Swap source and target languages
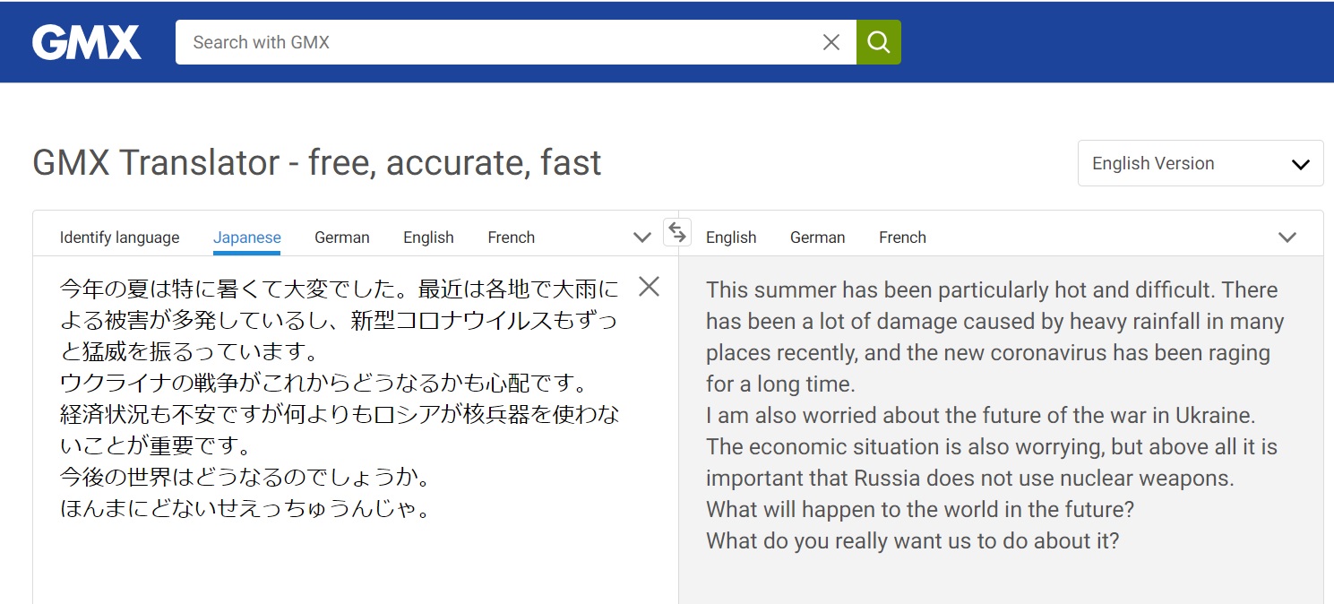The width and height of the screenshot is (1334, 604). coord(677,233)
